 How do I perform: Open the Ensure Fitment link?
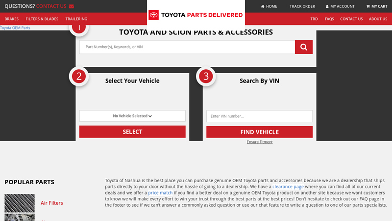(260, 142)
